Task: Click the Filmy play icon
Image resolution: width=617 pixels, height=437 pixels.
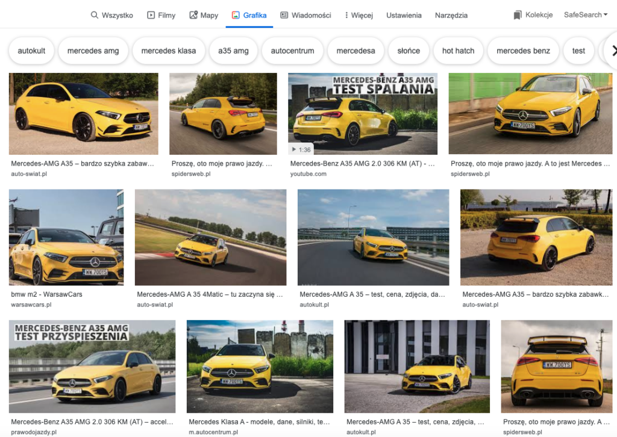Action: pos(151,15)
